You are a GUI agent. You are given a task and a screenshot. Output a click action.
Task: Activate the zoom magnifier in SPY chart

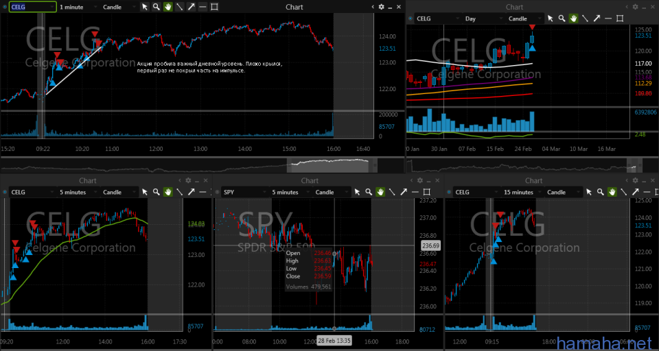(369, 192)
